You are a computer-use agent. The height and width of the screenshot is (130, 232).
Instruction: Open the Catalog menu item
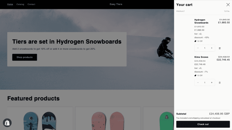click(20, 4)
